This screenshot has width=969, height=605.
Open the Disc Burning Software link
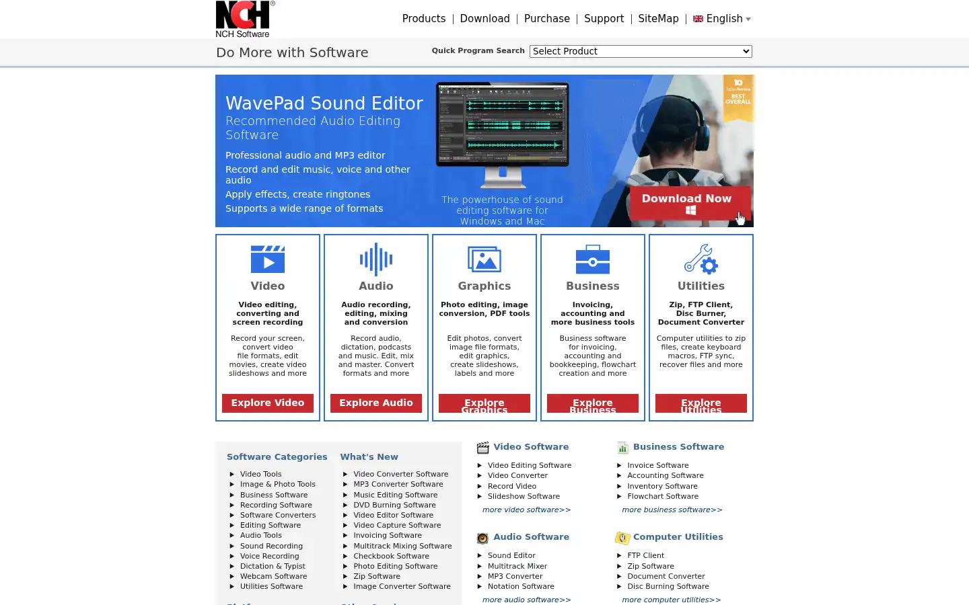coord(668,587)
